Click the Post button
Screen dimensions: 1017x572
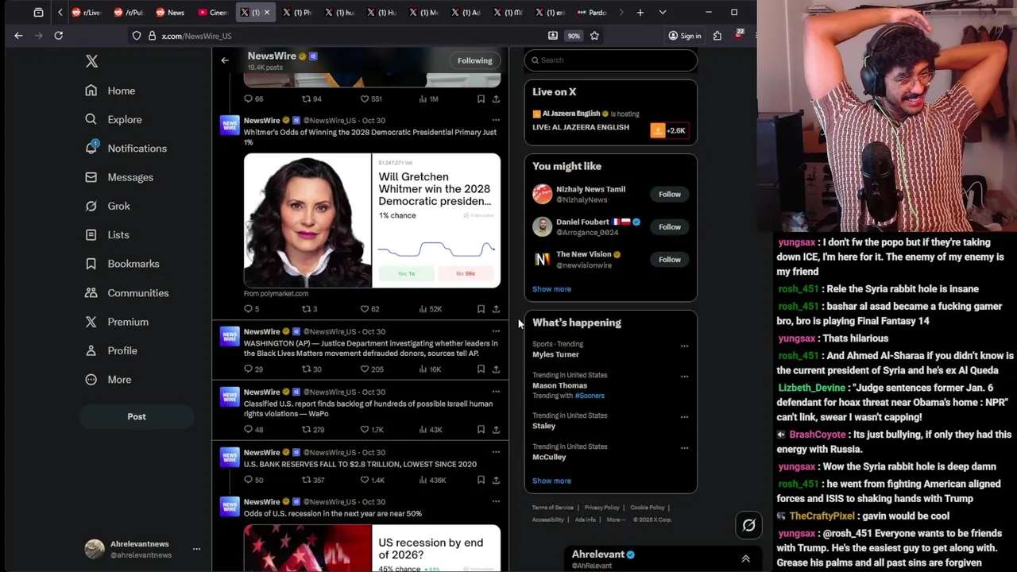(137, 416)
